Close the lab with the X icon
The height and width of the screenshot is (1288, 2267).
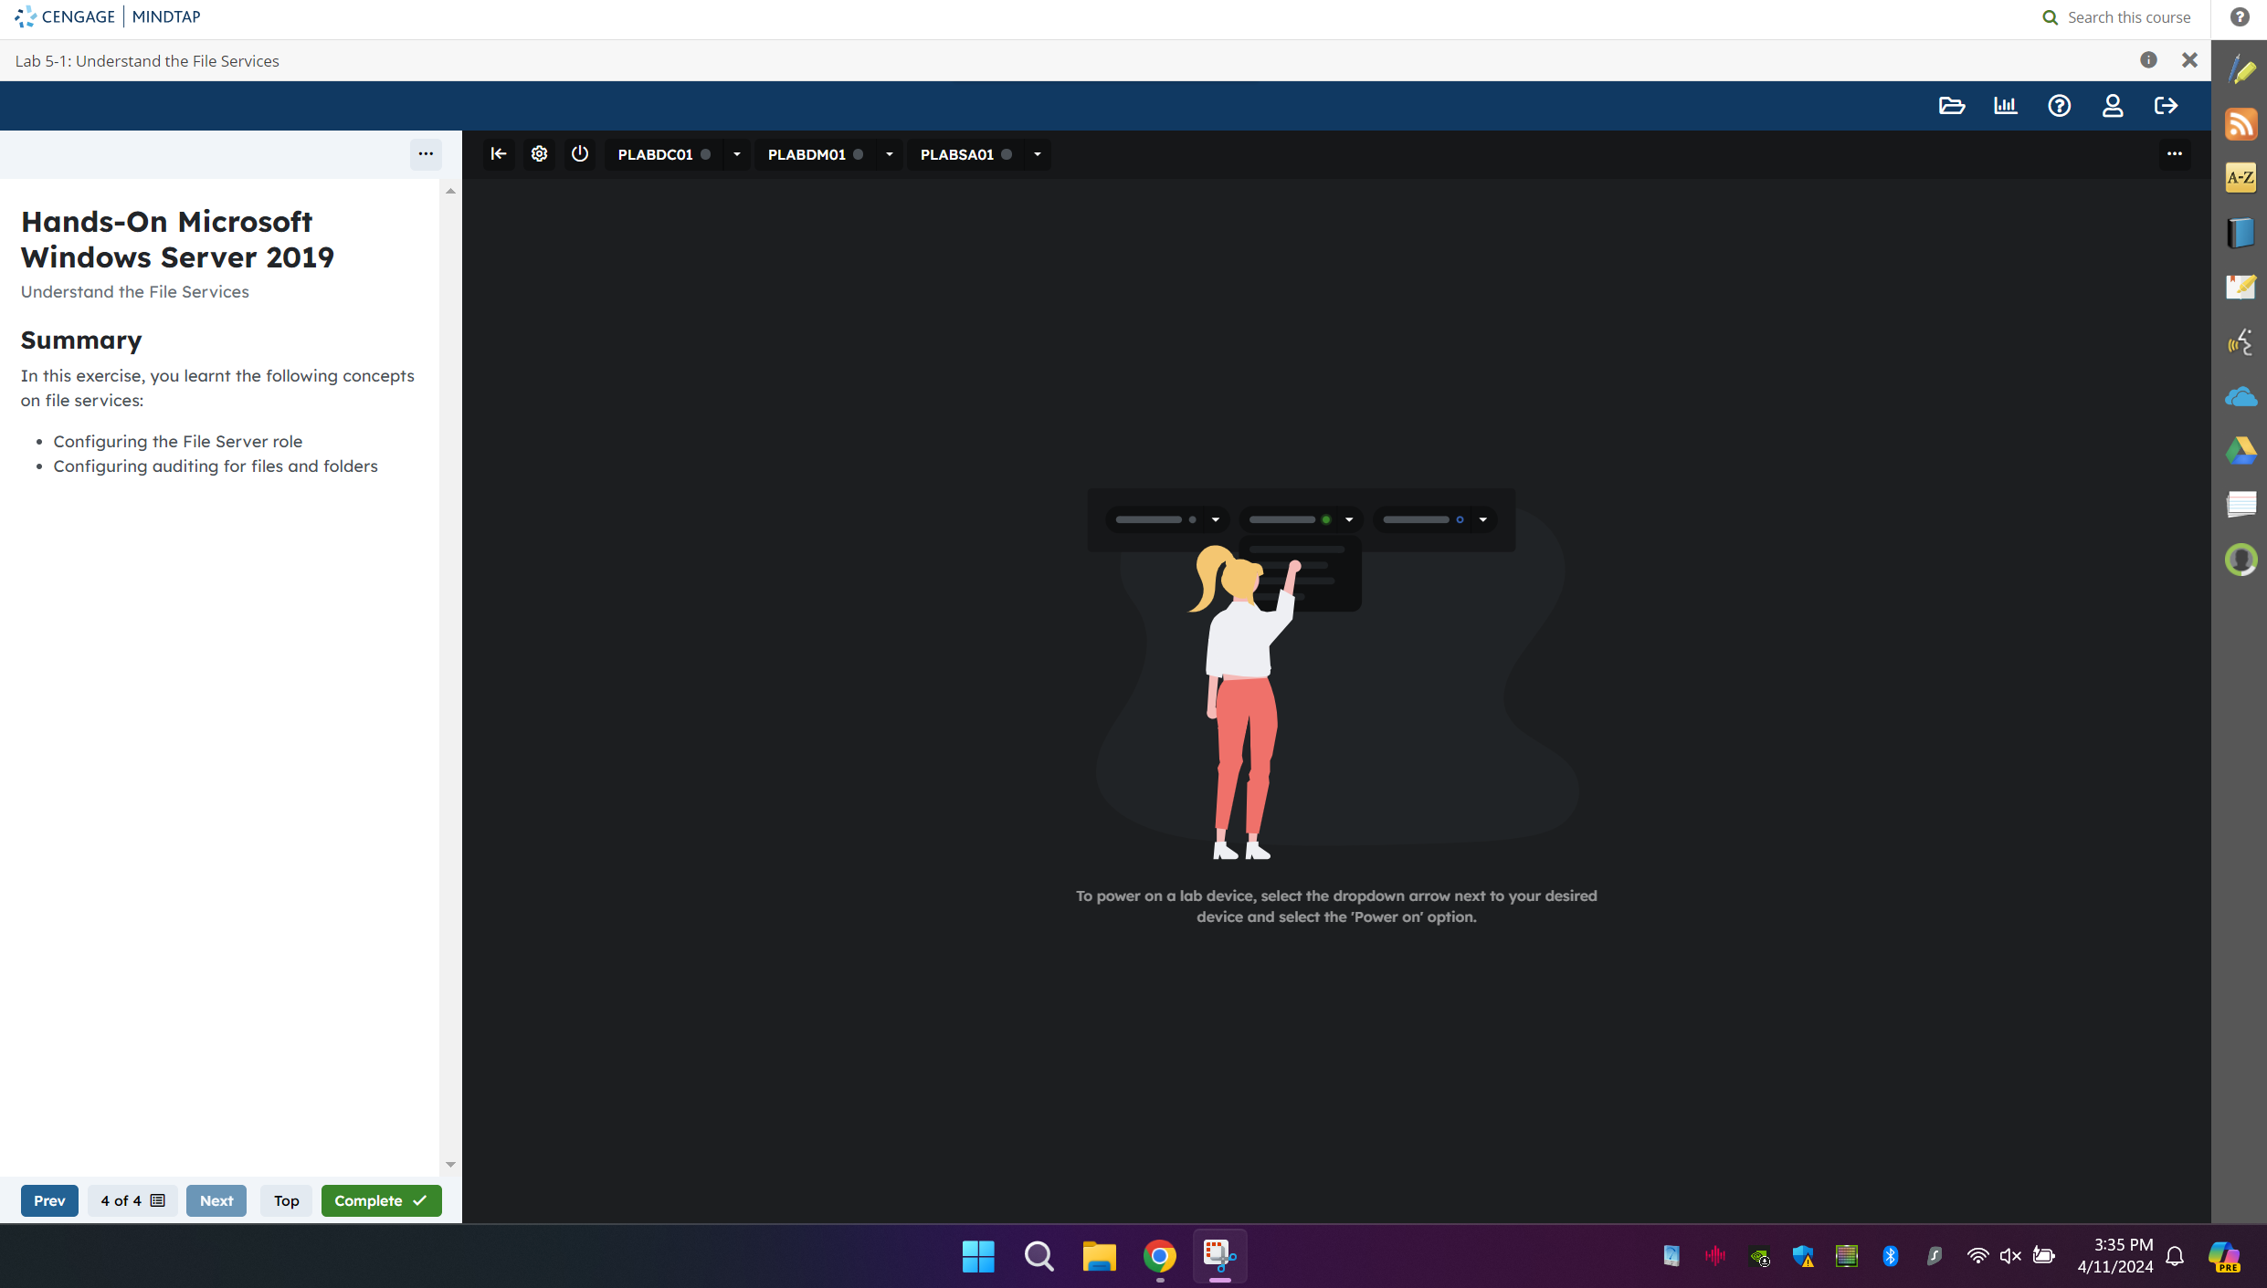[2189, 60]
